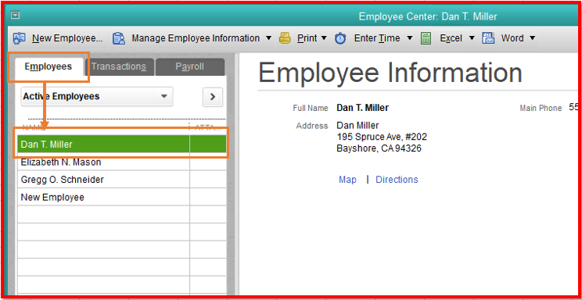Click the Excel toolbar label
The height and width of the screenshot is (300, 582).
[x=451, y=38]
